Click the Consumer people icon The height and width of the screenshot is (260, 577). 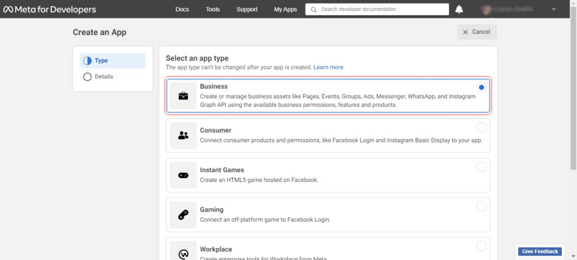coord(183,135)
